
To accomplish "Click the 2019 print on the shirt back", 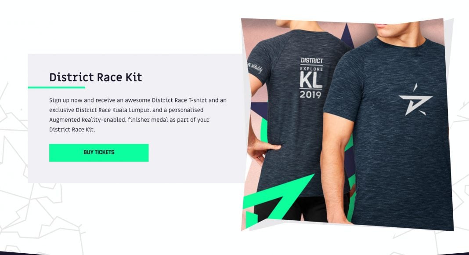I will point(310,95).
